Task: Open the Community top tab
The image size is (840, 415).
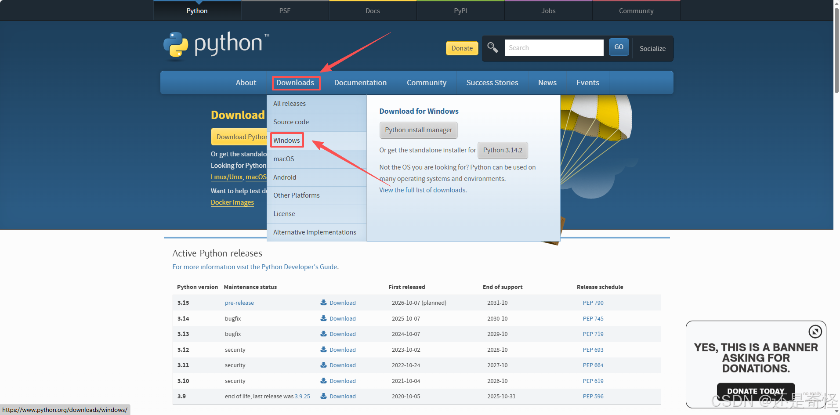Action: [636, 11]
